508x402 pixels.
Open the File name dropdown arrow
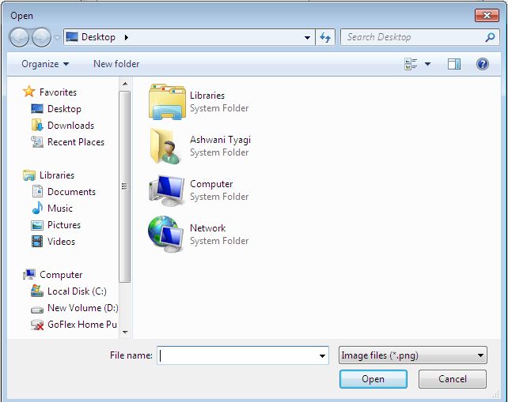[322, 355]
